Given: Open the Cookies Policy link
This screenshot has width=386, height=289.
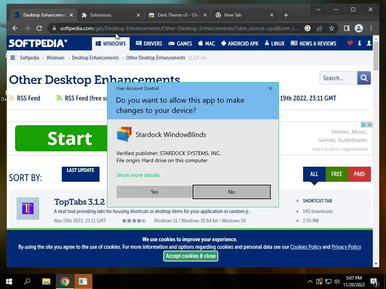Looking at the screenshot, I should (306, 247).
